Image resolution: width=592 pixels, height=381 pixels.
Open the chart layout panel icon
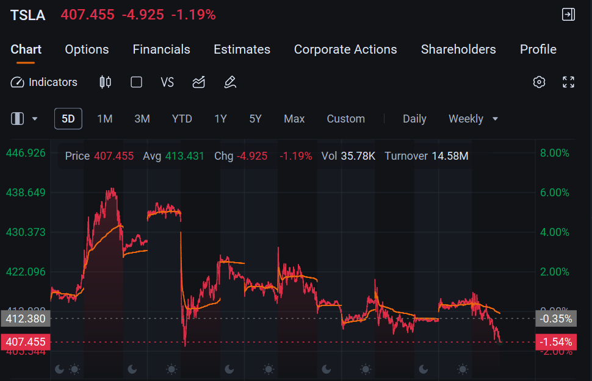(17, 119)
